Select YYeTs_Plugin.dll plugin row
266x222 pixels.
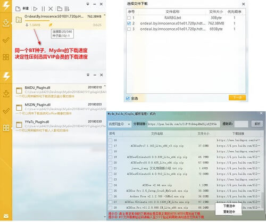(60, 126)
